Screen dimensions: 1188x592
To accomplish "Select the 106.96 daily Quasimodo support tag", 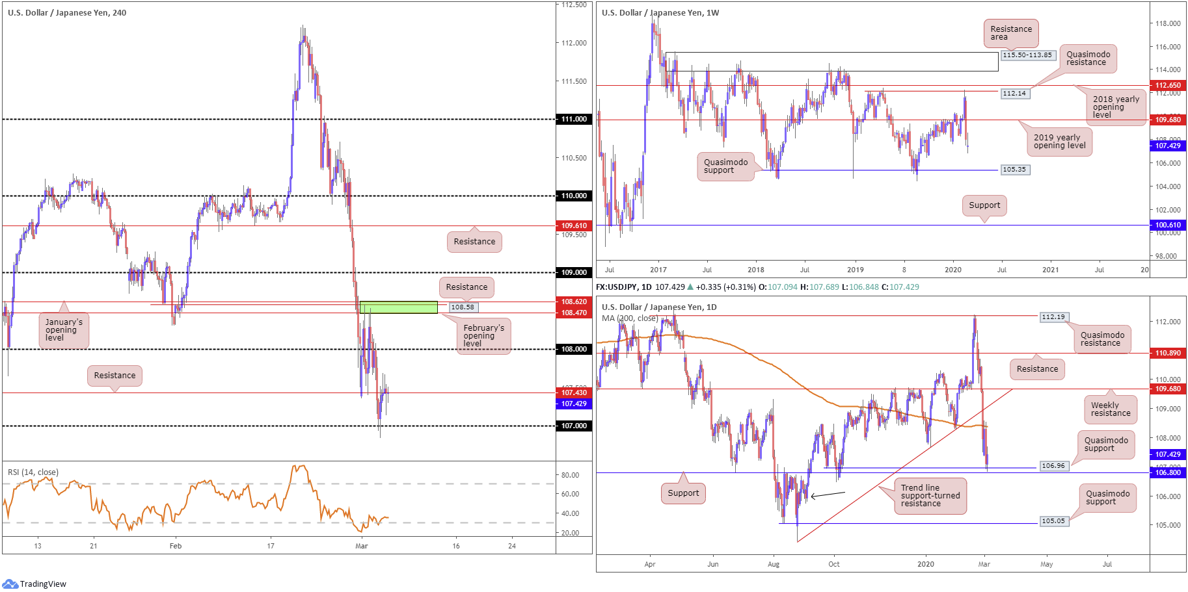I will pos(1053,466).
